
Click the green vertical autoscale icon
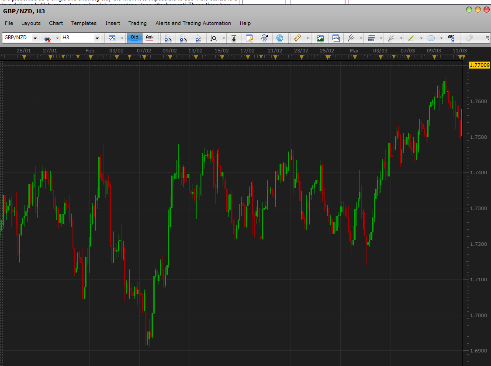click(234, 38)
